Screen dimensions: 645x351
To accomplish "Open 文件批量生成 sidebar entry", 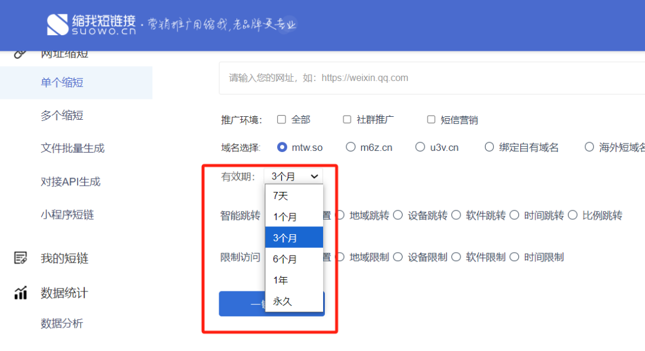I will click(72, 148).
